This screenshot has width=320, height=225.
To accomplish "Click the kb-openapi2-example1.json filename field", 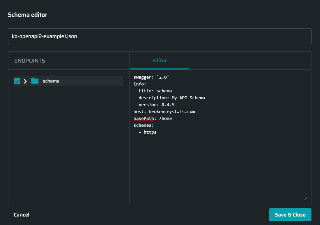I will [x=160, y=36].
